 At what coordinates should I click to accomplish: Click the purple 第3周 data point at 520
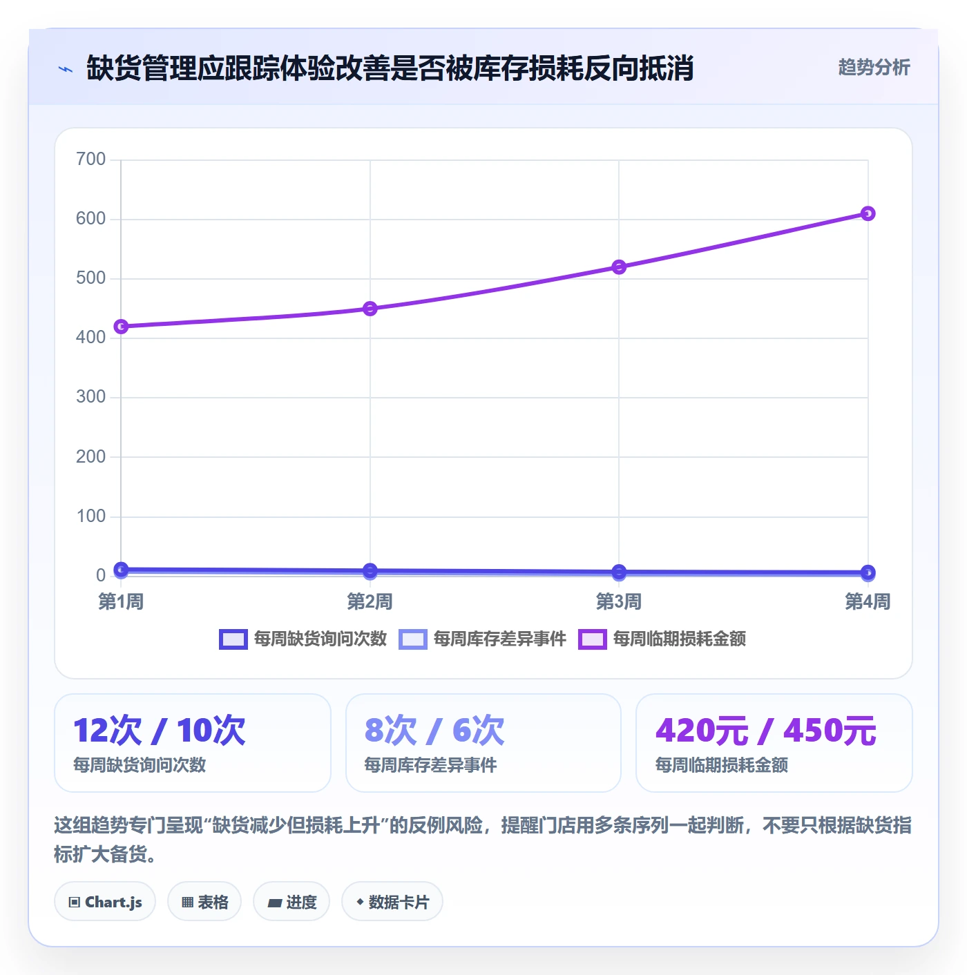619,267
